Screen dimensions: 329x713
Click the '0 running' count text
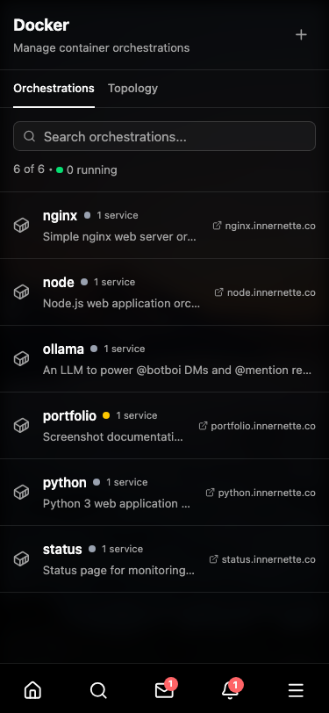[x=92, y=170]
